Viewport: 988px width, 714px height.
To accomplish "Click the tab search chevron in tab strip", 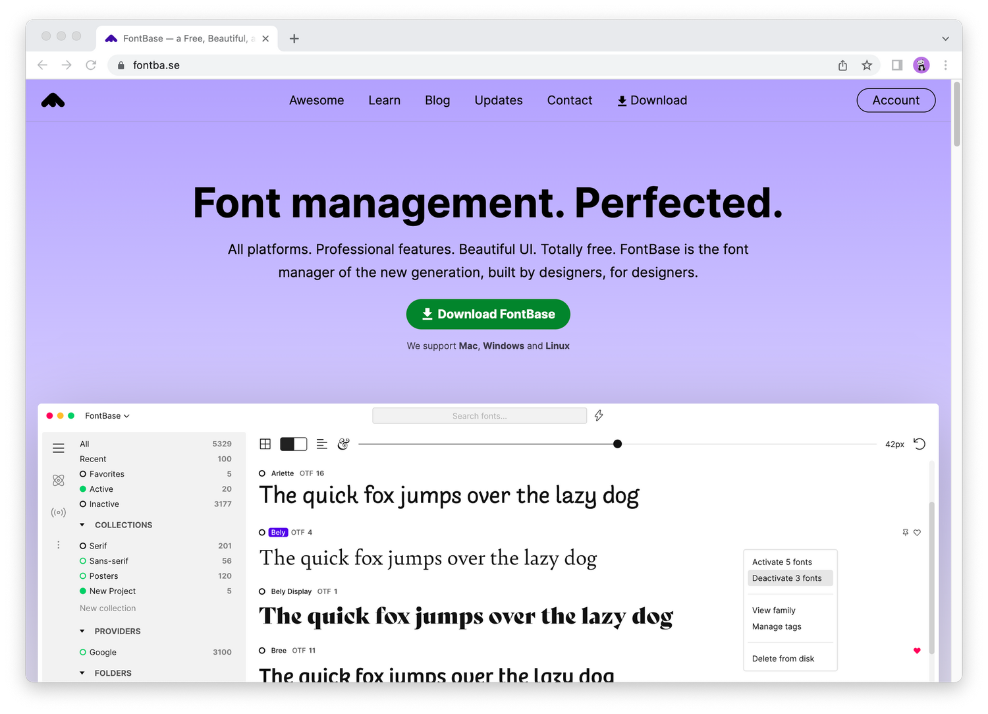I will [x=945, y=38].
